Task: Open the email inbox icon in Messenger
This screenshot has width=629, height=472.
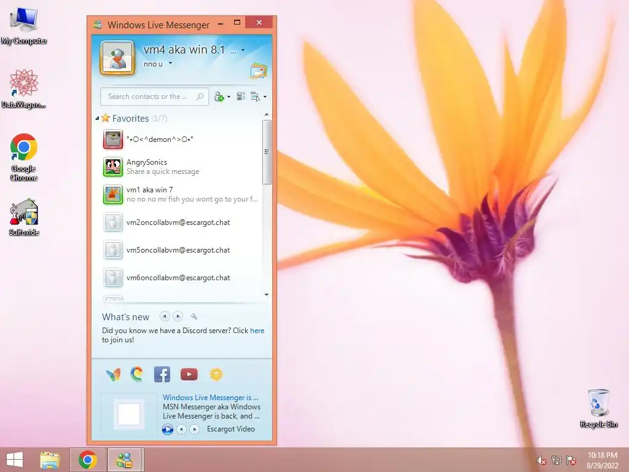Action: pos(259,70)
